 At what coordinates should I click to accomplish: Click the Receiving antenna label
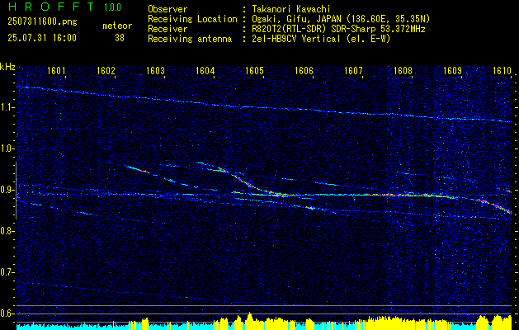point(190,39)
